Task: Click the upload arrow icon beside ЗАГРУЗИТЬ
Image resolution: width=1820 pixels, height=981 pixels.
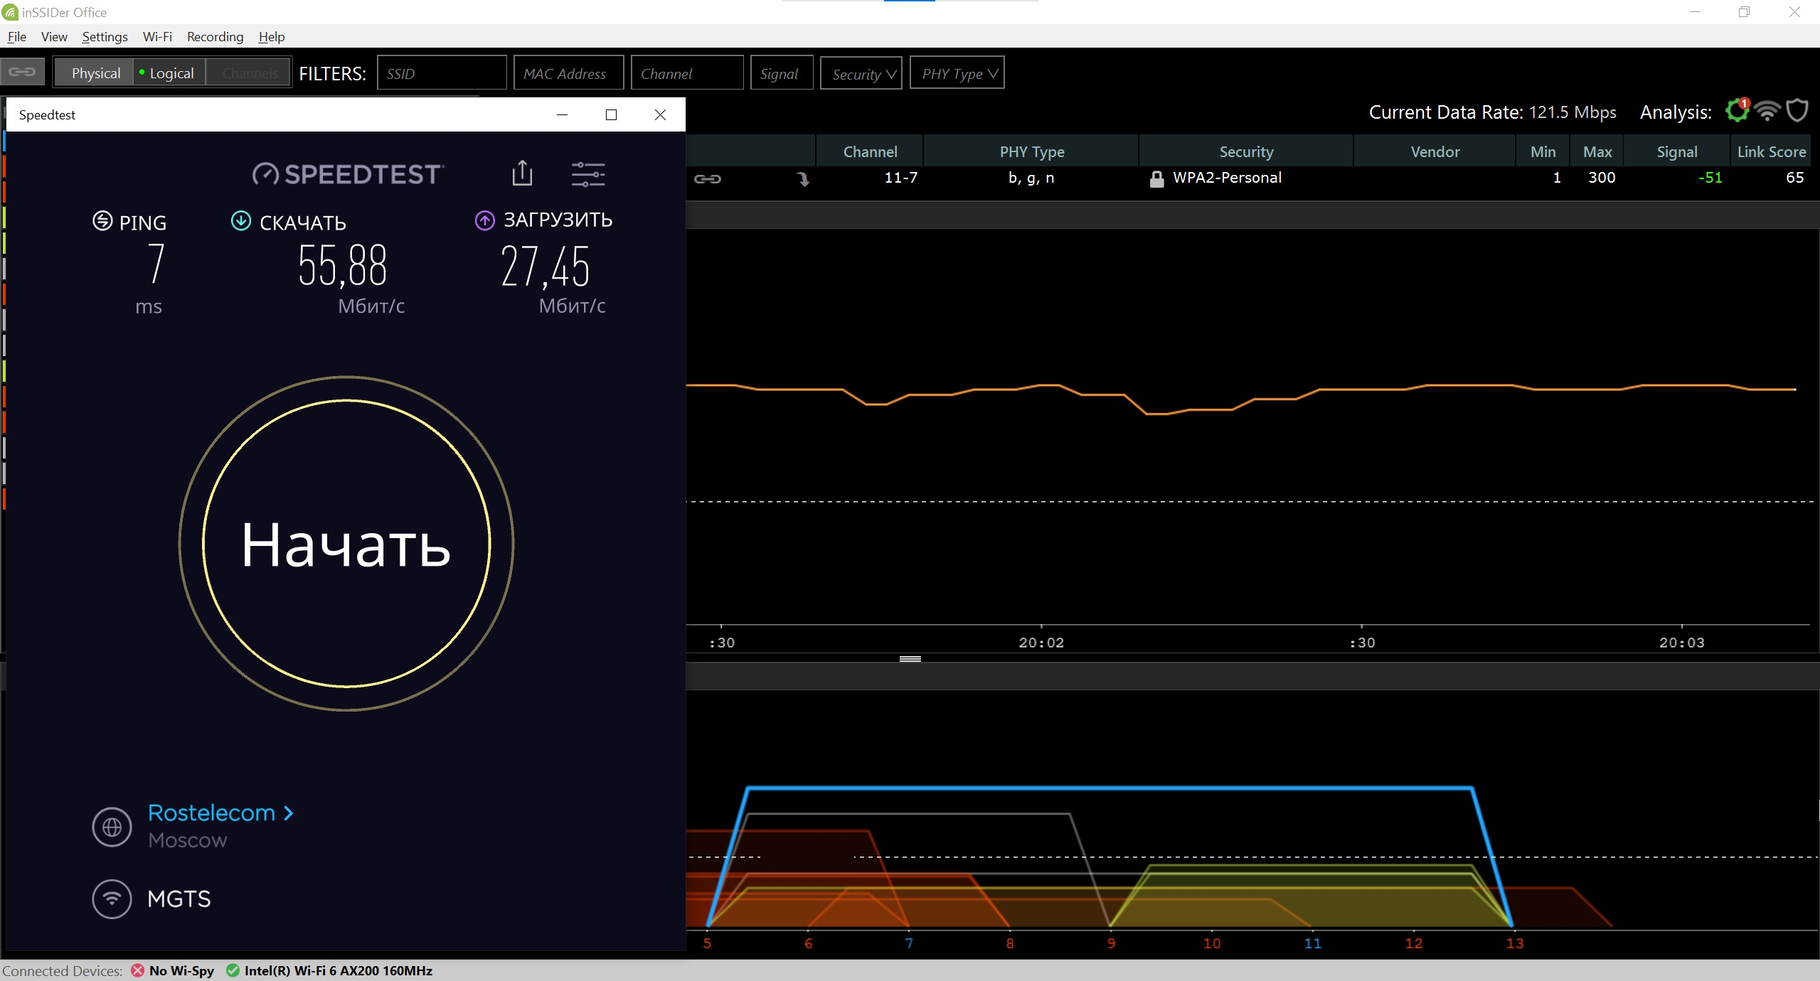Action: [x=485, y=220]
